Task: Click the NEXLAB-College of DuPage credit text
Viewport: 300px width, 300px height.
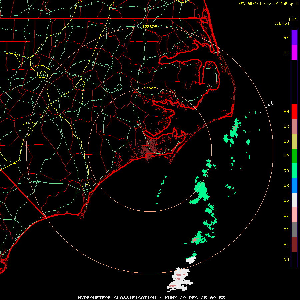Action: tap(266, 4)
